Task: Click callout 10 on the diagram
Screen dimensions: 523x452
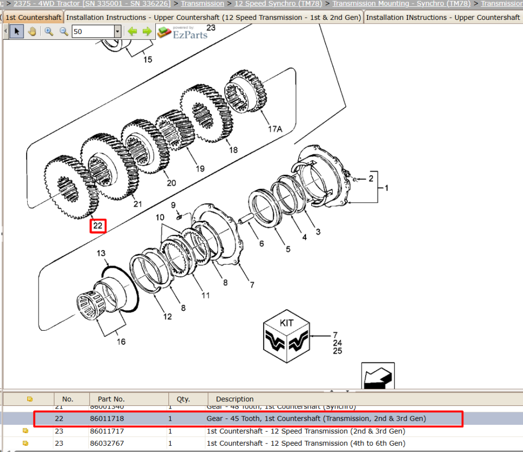Action: click(x=160, y=218)
